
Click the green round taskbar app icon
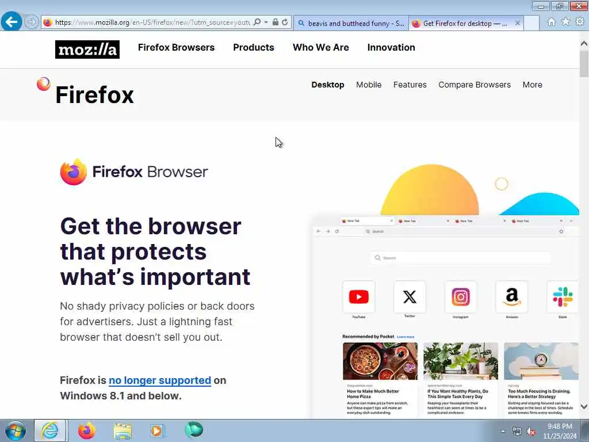pos(194,429)
